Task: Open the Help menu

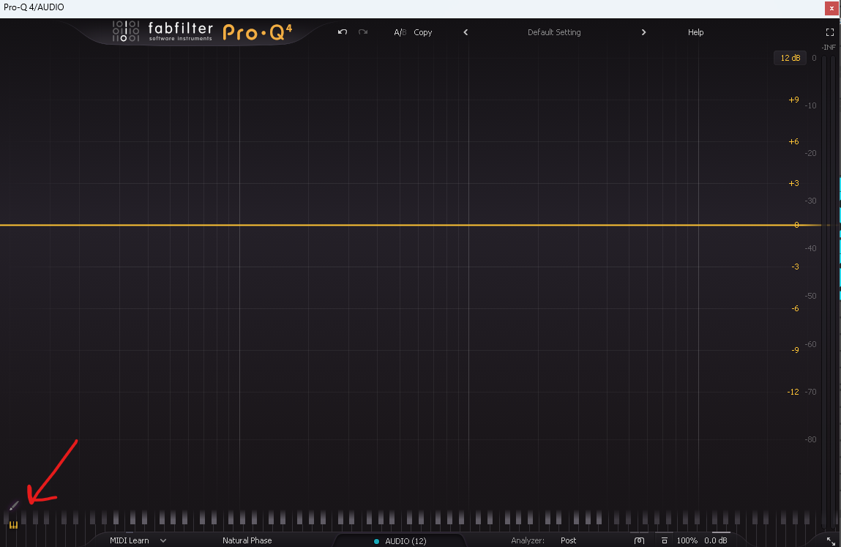Action: (695, 32)
